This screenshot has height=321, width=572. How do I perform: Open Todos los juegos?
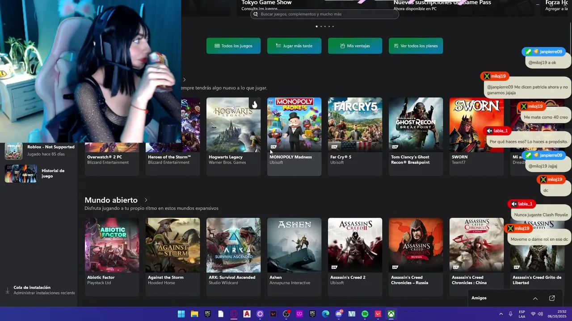[233, 46]
